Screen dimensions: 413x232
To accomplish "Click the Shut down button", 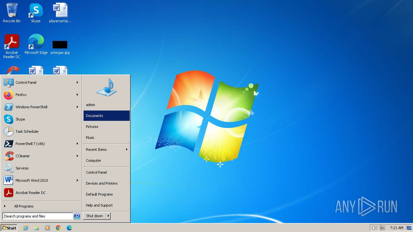I will [x=95, y=216].
